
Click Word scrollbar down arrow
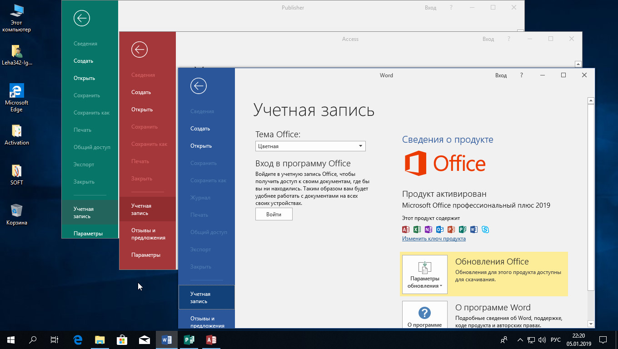pyautogui.click(x=591, y=324)
